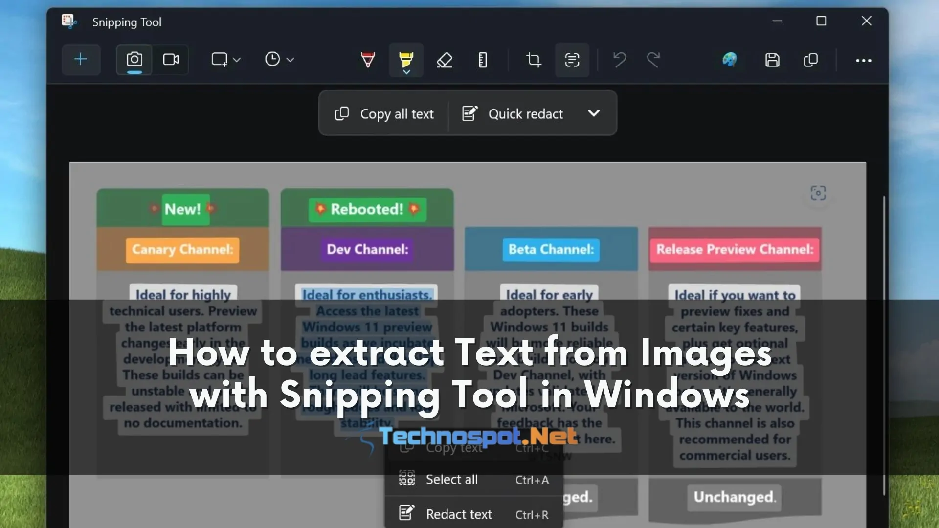Open the delay timer clock dropdown
This screenshot has width=939, height=528.
point(279,60)
